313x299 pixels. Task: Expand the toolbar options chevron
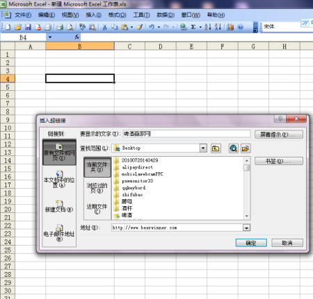click(x=255, y=27)
